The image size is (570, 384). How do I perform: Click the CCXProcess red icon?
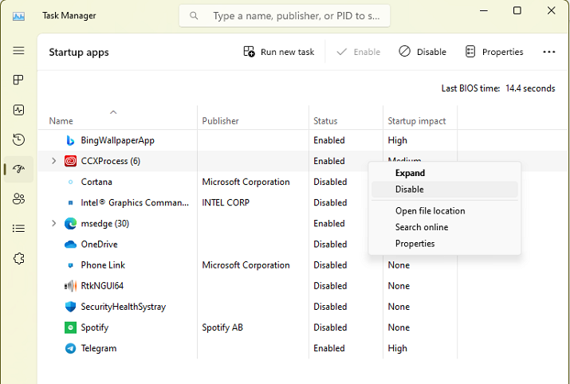[x=70, y=161]
